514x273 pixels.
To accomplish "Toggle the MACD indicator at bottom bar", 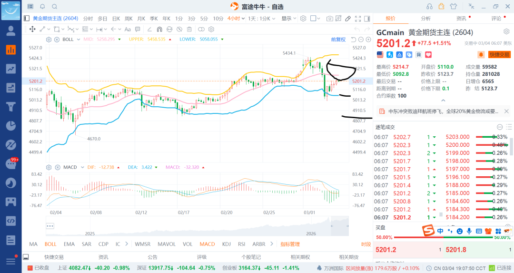I will (x=207, y=244).
